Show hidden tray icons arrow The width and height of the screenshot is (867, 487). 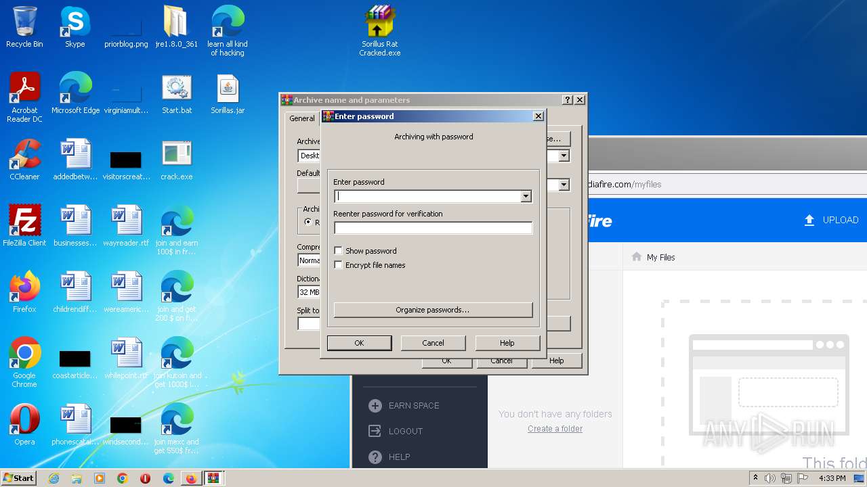click(755, 478)
